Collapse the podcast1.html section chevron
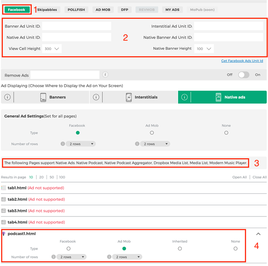 [258, 234]
